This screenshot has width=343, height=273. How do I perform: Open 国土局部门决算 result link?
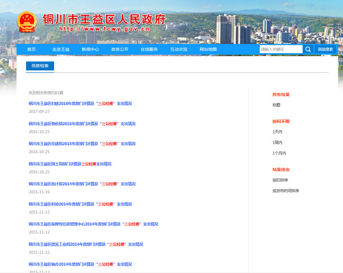pos(70,164)
